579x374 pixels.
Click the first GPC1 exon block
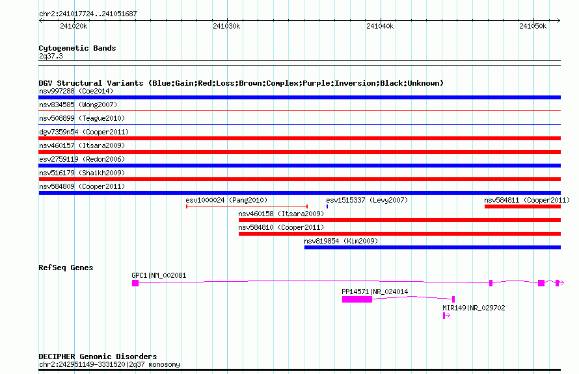point(135,283)
